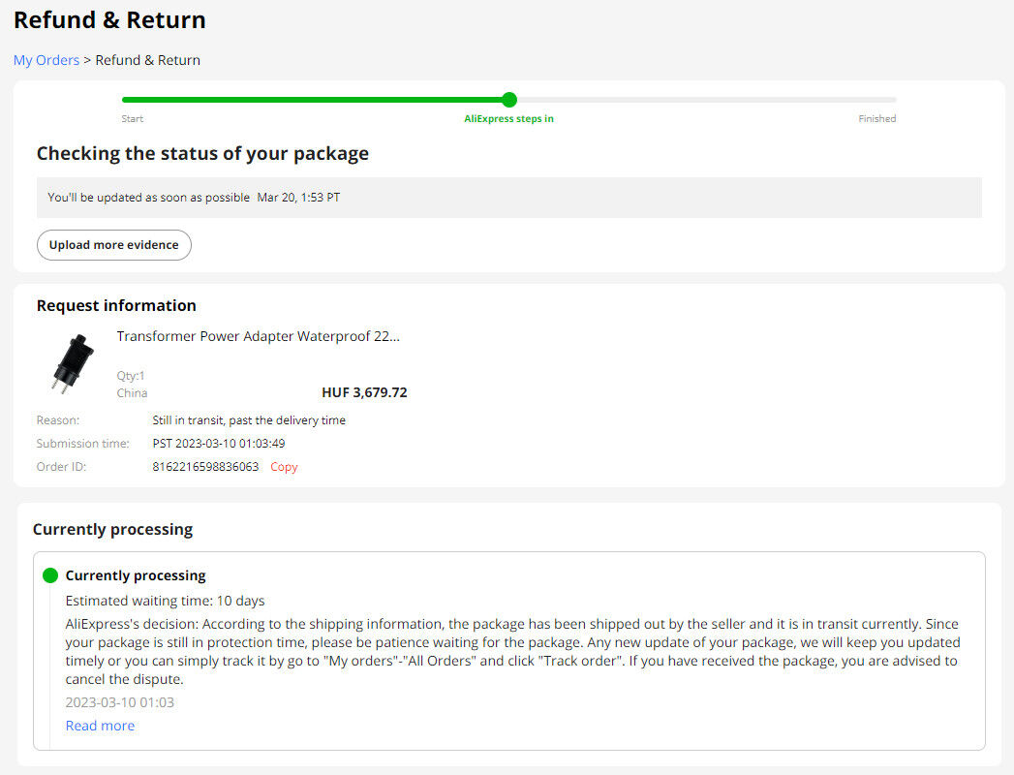Click the green progress marker dot

(x=509, y=100)
